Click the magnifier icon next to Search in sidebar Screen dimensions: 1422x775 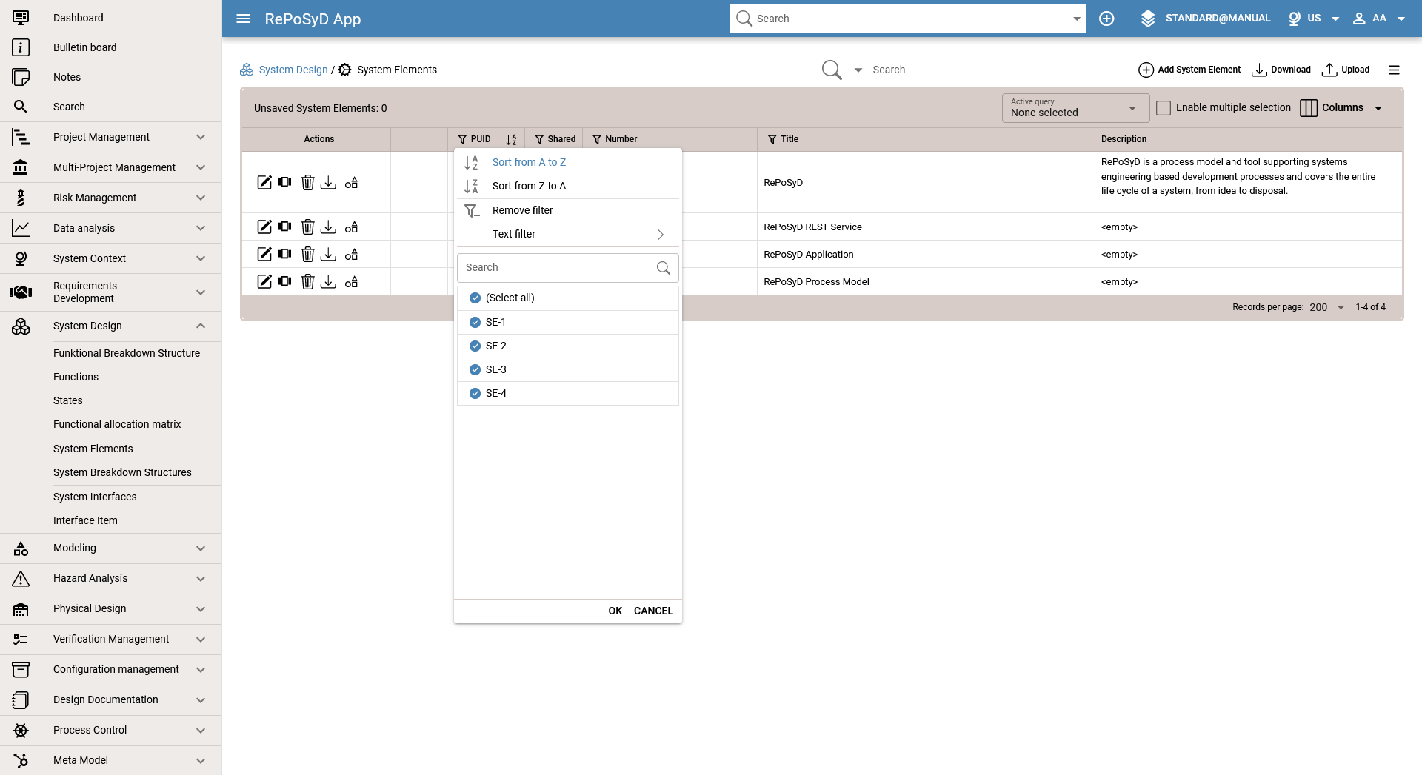[21, 107]
